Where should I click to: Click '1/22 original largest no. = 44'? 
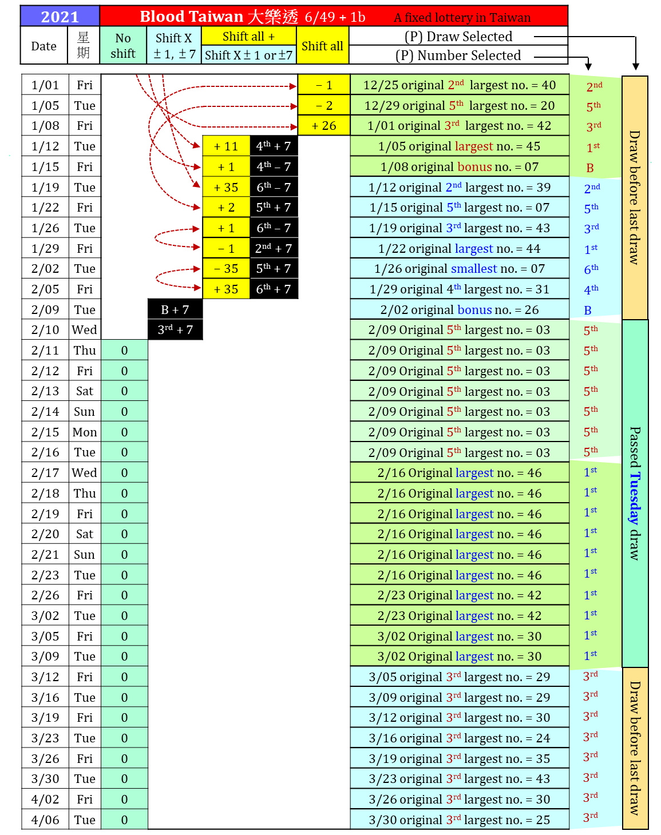[460, 248]
